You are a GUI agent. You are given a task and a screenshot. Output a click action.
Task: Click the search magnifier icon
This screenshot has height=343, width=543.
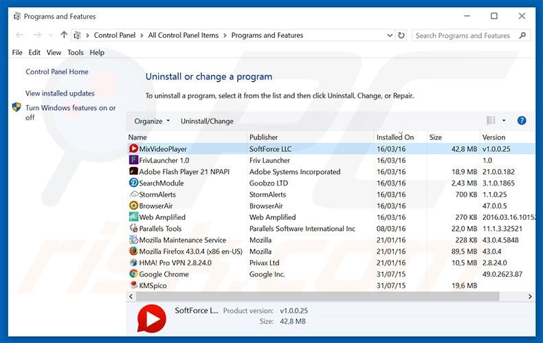(522, 35)
